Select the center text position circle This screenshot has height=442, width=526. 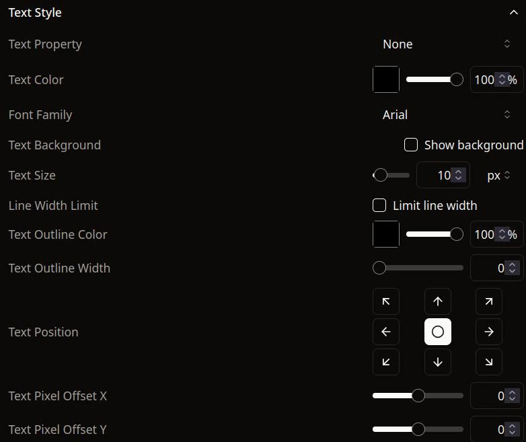437,332
